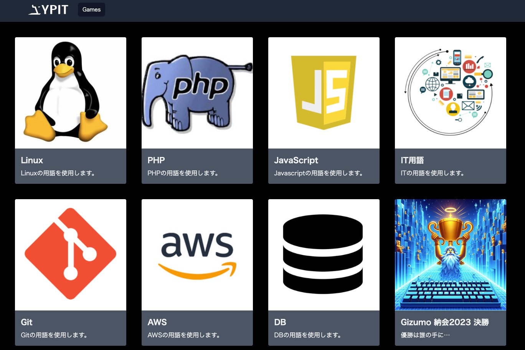Viewport: 525px width, 350px height.
Task: Click the description 'DBの用語を使用します。'
Action: tap(308, 335)
